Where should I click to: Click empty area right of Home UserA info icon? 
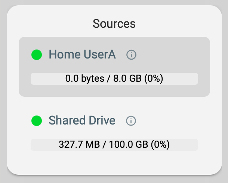click(x=172, y=55)
